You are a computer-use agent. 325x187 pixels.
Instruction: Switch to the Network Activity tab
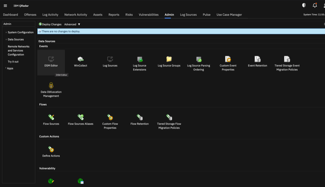[x=76, y=15]
